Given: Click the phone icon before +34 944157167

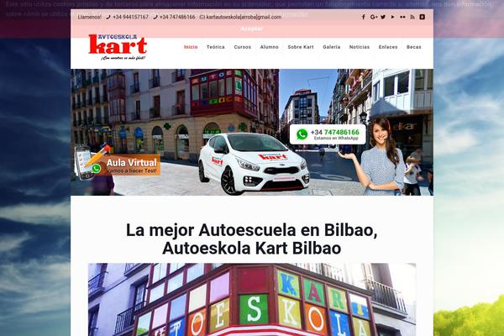Looking at the screenshot, I should click(108, 17).
